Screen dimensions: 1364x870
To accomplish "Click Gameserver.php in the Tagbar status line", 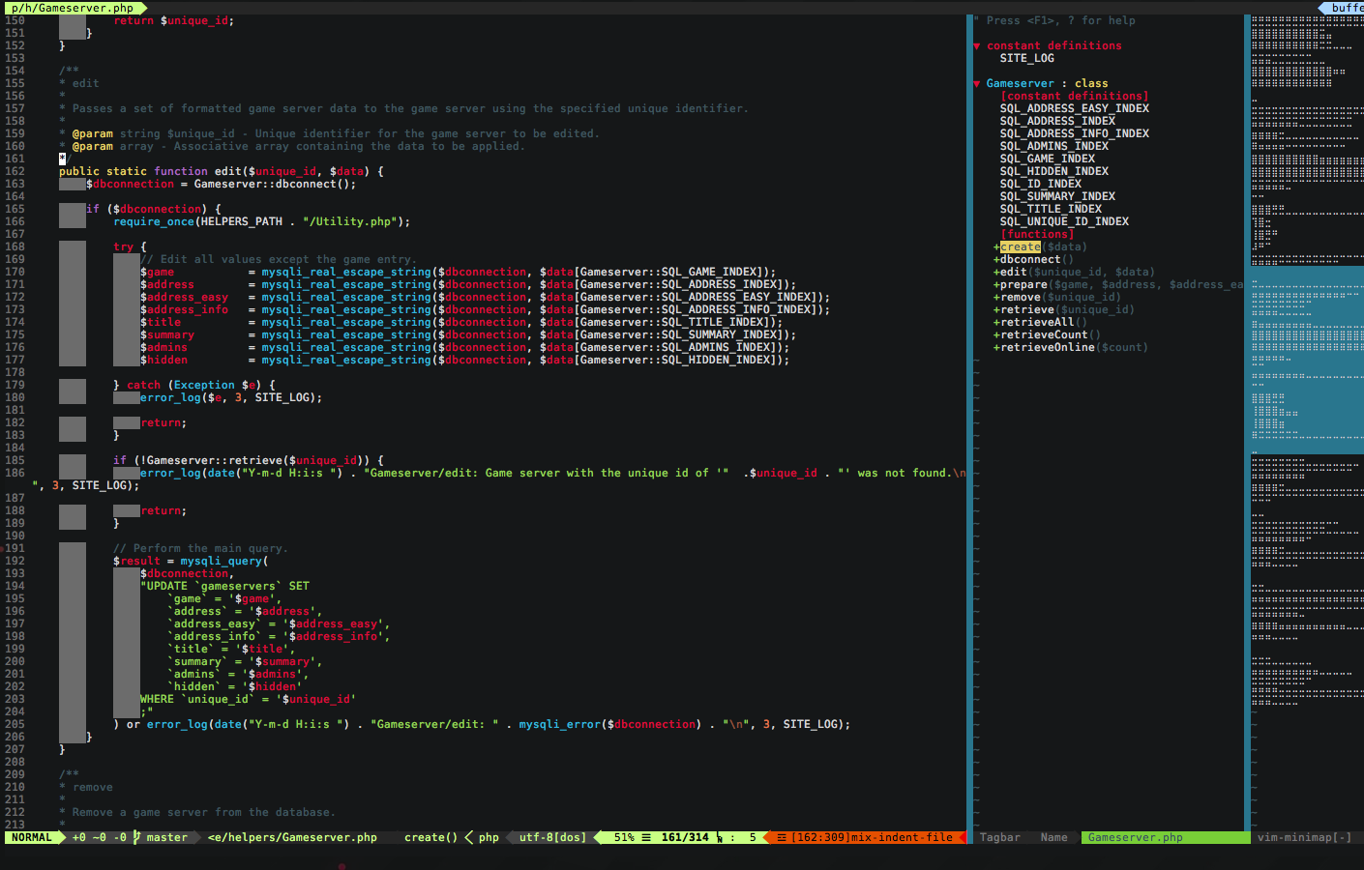I will click(1135, 837).
